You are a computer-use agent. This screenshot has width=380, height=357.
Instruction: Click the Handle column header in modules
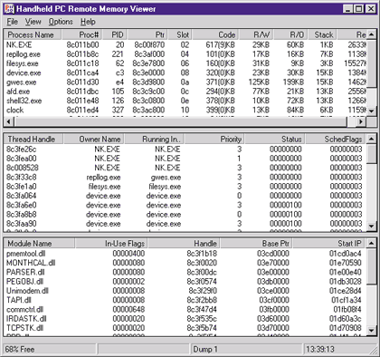click(x=184, y=243)
